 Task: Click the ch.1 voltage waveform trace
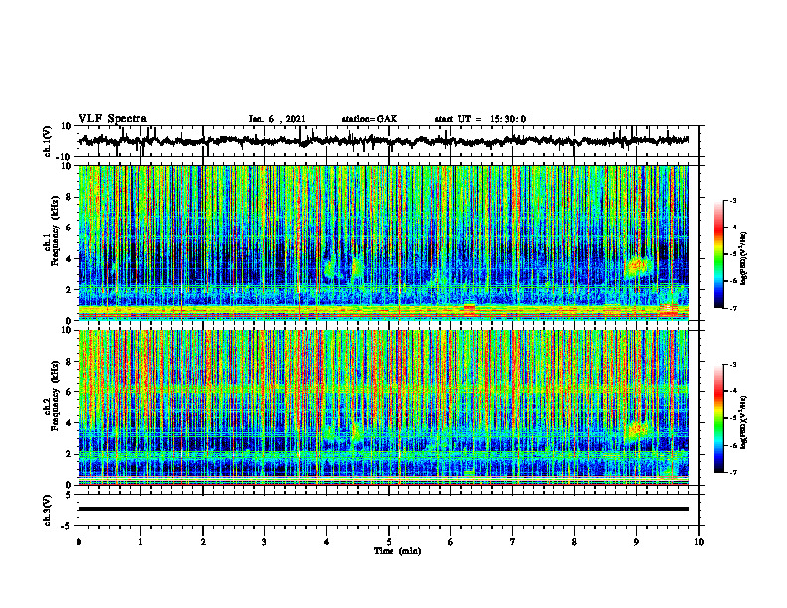[x=384, y=141]
